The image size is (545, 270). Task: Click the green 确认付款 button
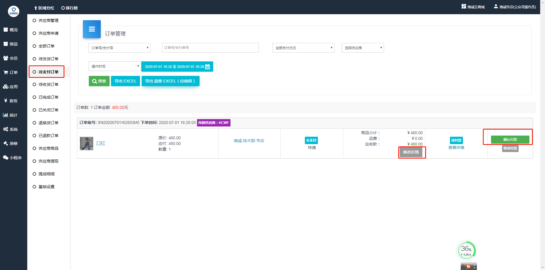[x=510, y=140]
